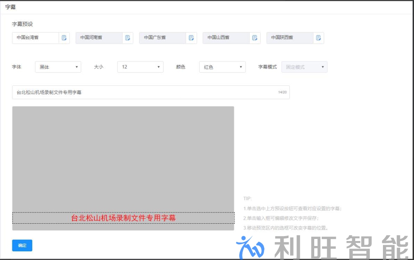
Task: Click the edit icon beside 中国陕西省 preset
Action: tap(318, 38)
